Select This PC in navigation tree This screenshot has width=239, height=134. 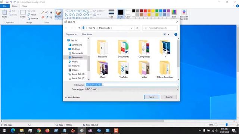(x=74, y=41)
